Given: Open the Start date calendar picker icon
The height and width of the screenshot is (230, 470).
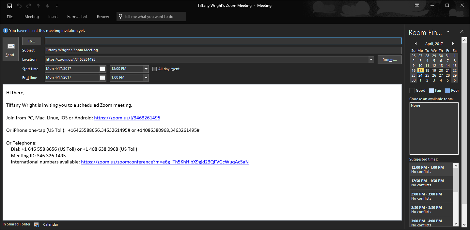Looking at the screenshot, I should 102,69.
